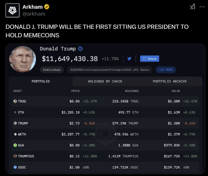
Task: Click the blue Share button
Action: tap(150, 59)
